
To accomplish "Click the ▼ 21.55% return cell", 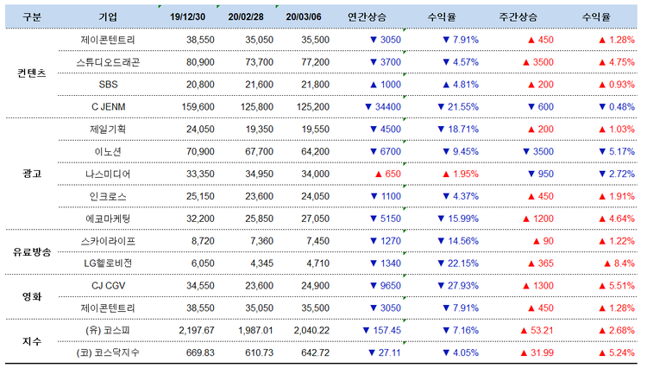I will point(458,107).
